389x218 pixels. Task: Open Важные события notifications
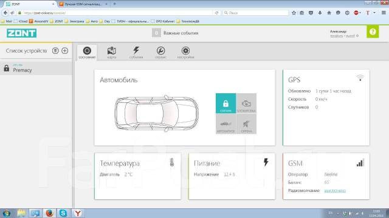175,33
